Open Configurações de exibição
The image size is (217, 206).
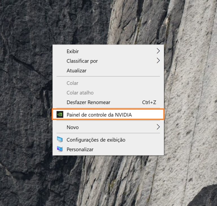(96, 140)
